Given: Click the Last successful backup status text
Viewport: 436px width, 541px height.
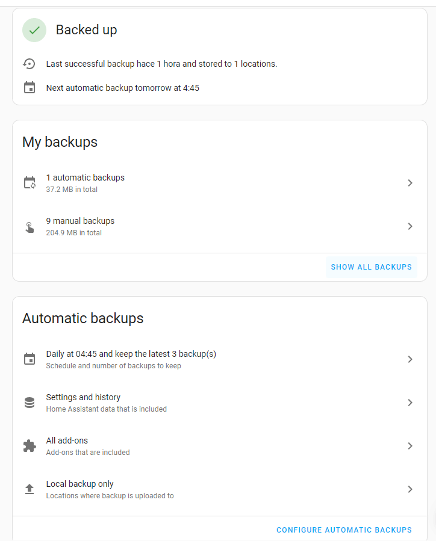Looking at the screenshot, I should coord(161,64).
